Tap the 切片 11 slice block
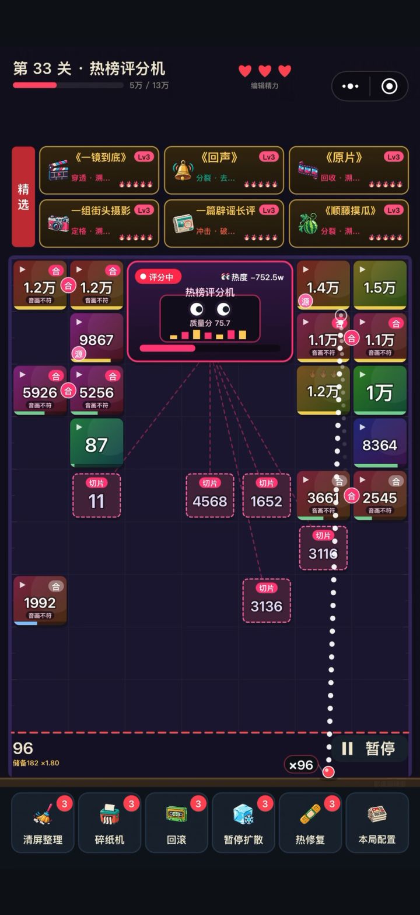This screenshot has width=420, height=915. point(97,496)
